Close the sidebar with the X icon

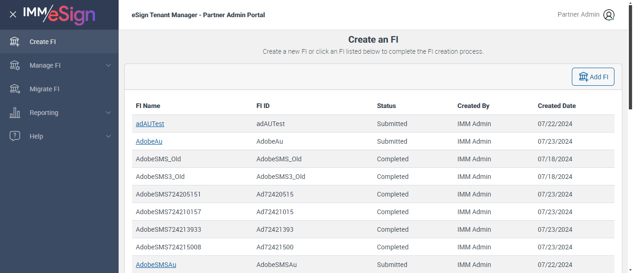[13, 14]
